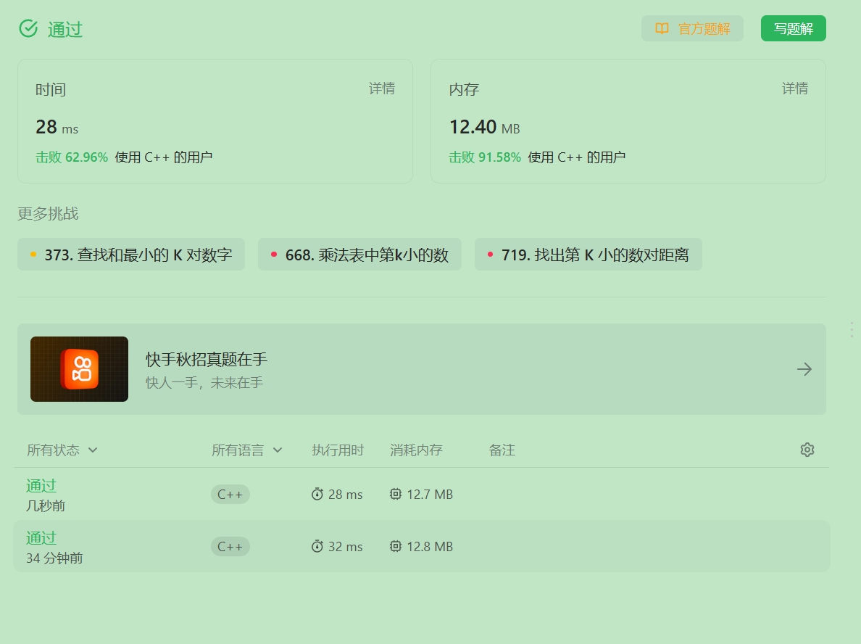The height and width of the screenshot is (644, 861).
Task: Expand the 所有状态 filter dropdown
Action: 62,450
